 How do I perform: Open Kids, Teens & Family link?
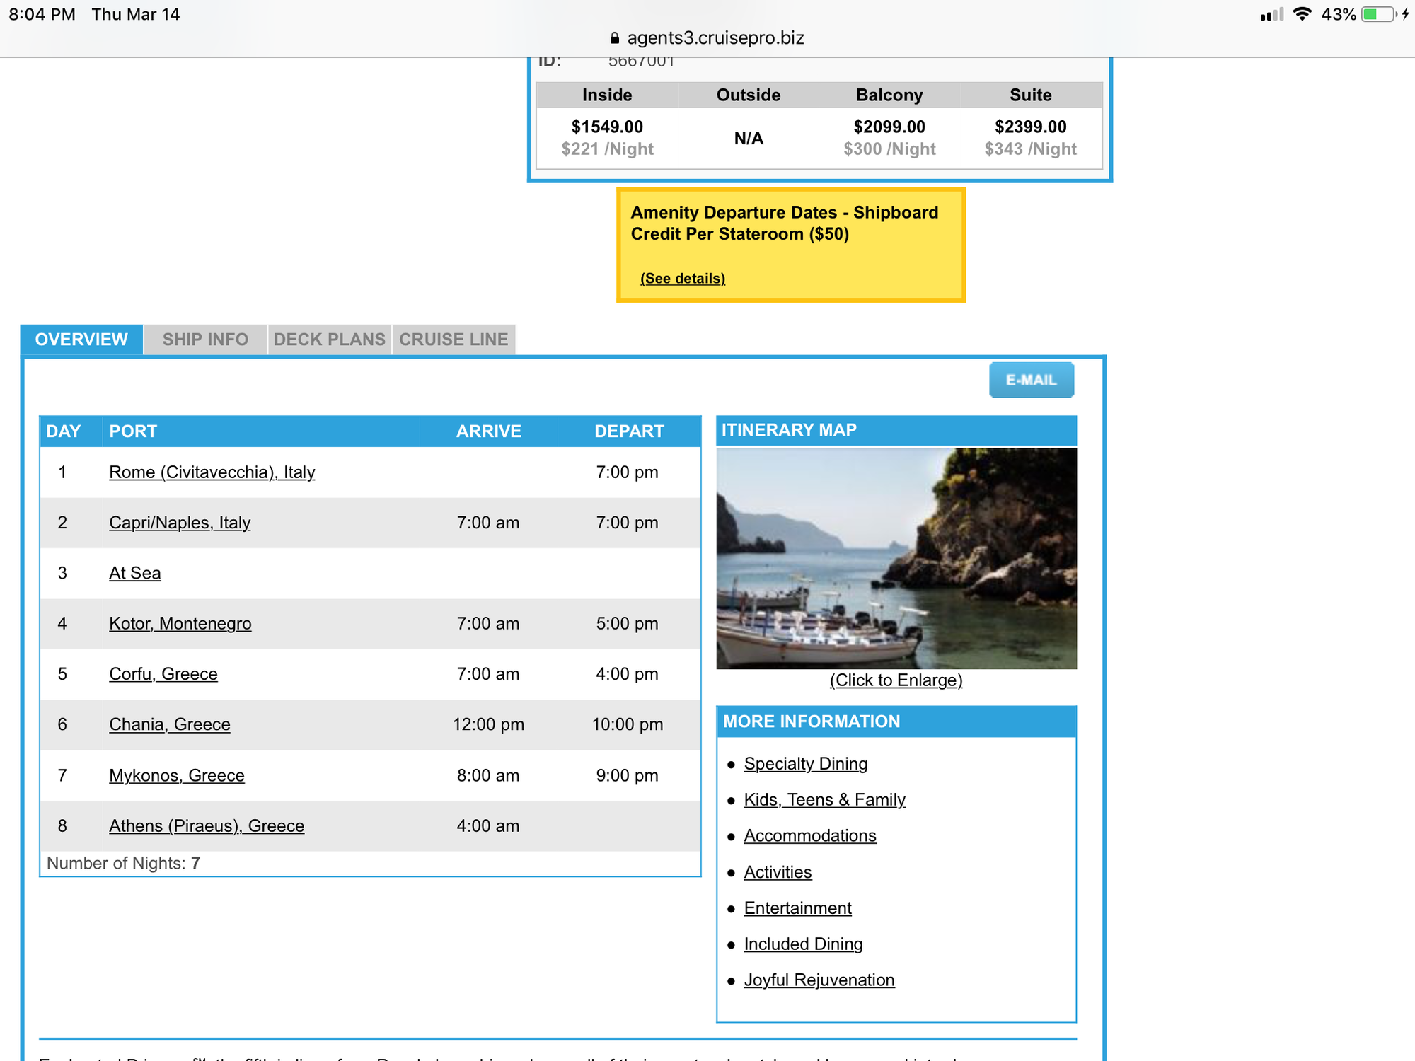pyautogui.click(x=824, y=799)
